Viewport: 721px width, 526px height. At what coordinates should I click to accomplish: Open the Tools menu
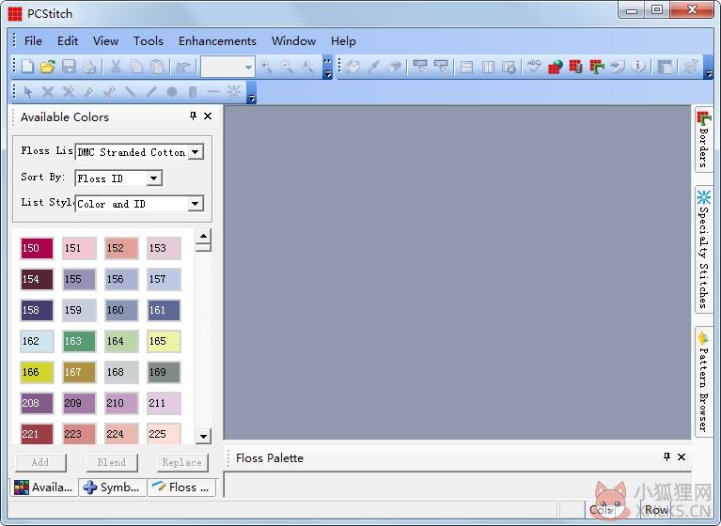149,41
